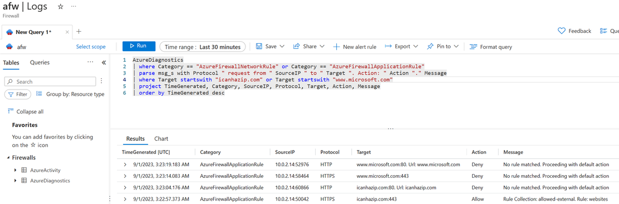Viewport: 619px width, 204px height.
Task: Click the order by TimeGenerated desc line
Action: (x=181, y=93)
